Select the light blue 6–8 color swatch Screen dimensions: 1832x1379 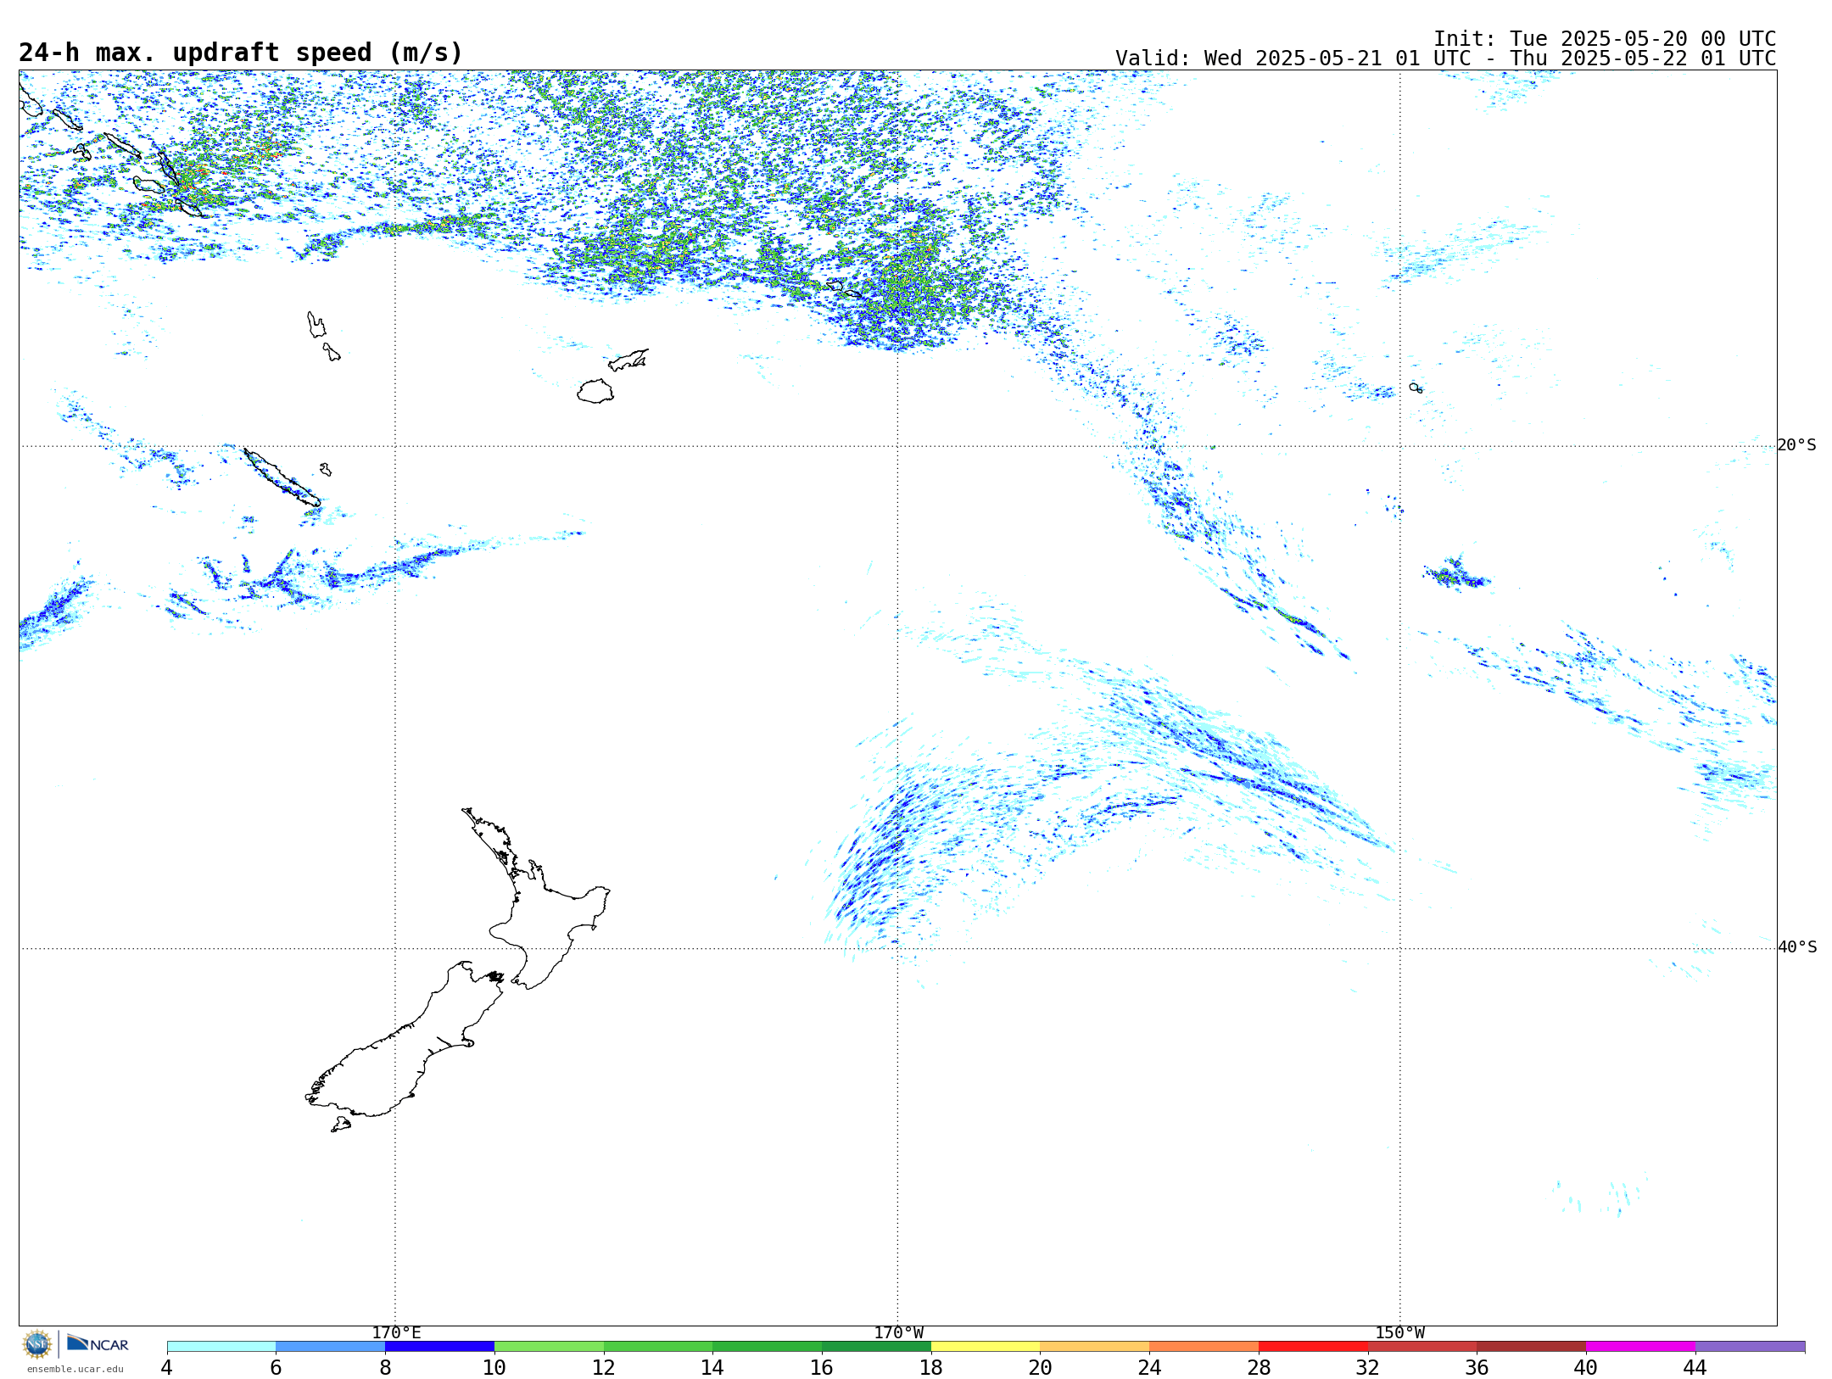(x=331, y=1347)
